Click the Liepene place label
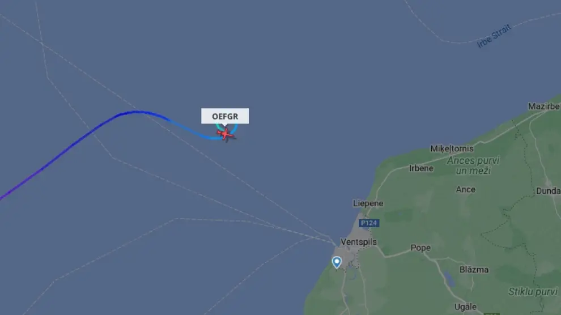The height and width of the screenshot is (315, 561). (368, 203)
